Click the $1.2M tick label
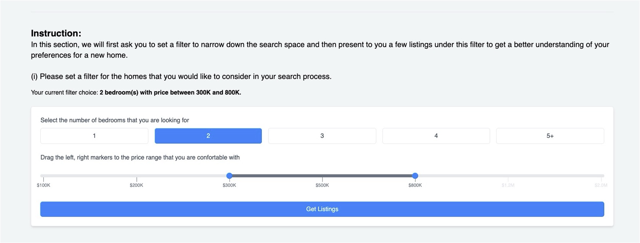The image size is (640, 243). point(508,185)
